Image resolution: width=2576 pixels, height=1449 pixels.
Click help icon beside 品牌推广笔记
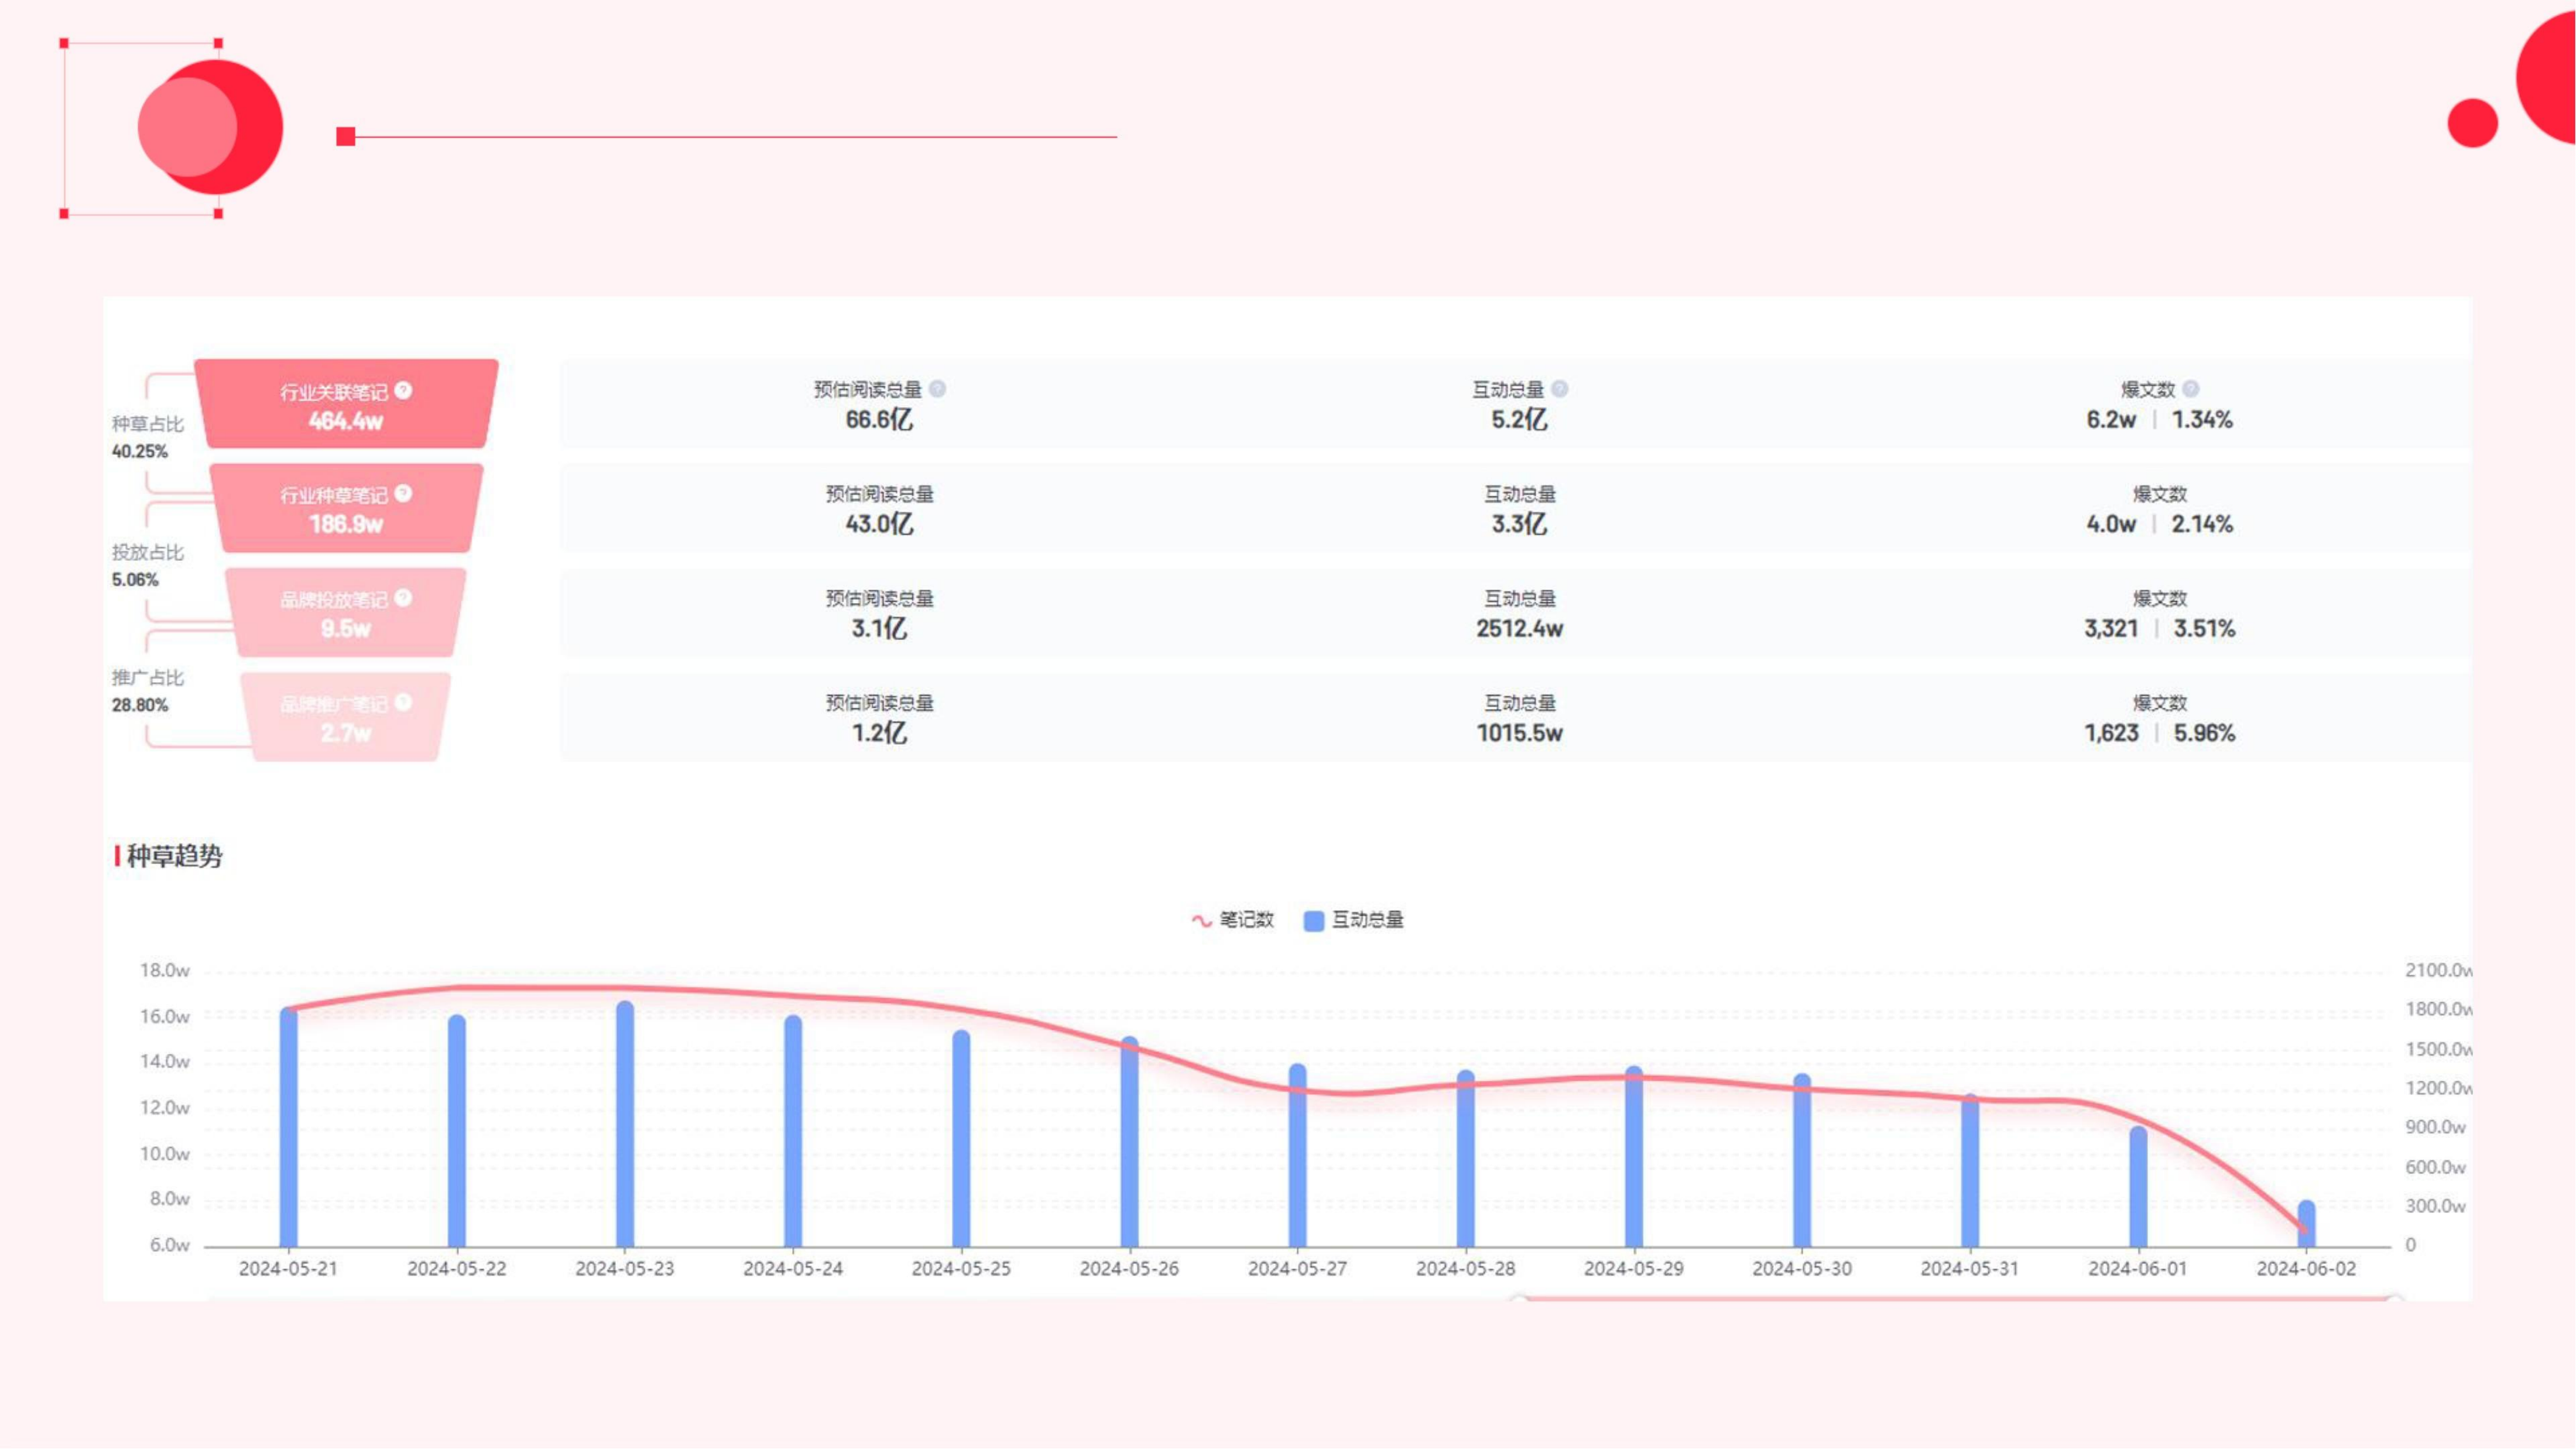point(403,702)
